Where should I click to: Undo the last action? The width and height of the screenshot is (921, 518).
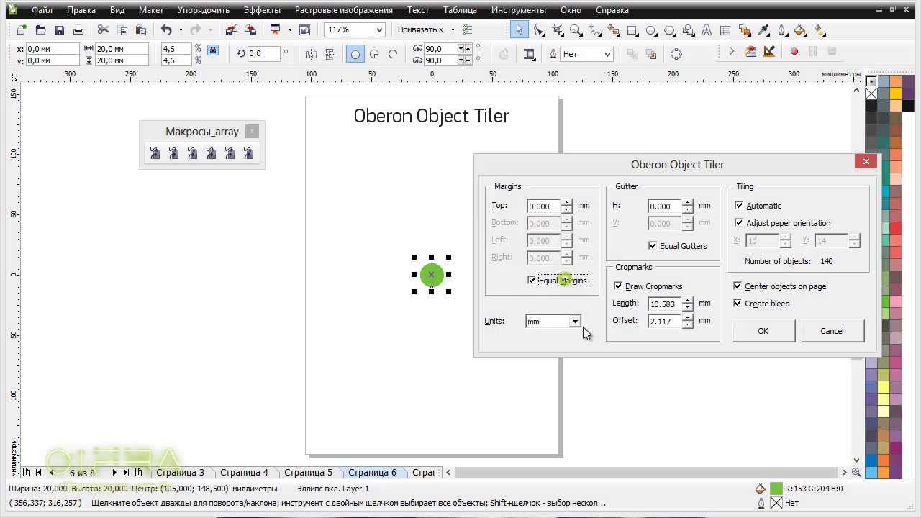166,30
